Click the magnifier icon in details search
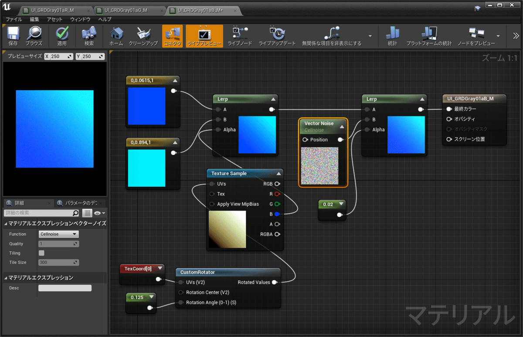 click(x=76, y=213)
